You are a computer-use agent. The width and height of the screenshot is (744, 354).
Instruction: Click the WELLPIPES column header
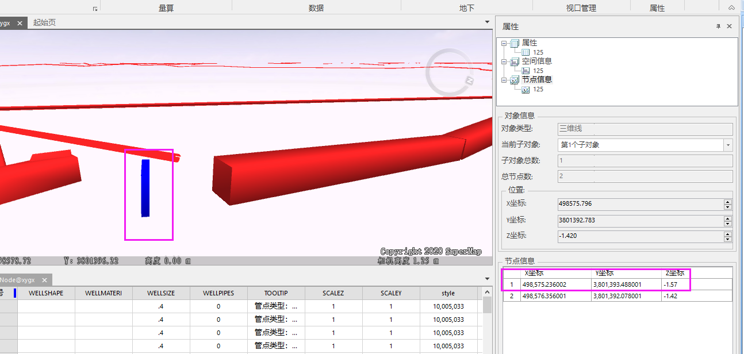tap(218, 293)
